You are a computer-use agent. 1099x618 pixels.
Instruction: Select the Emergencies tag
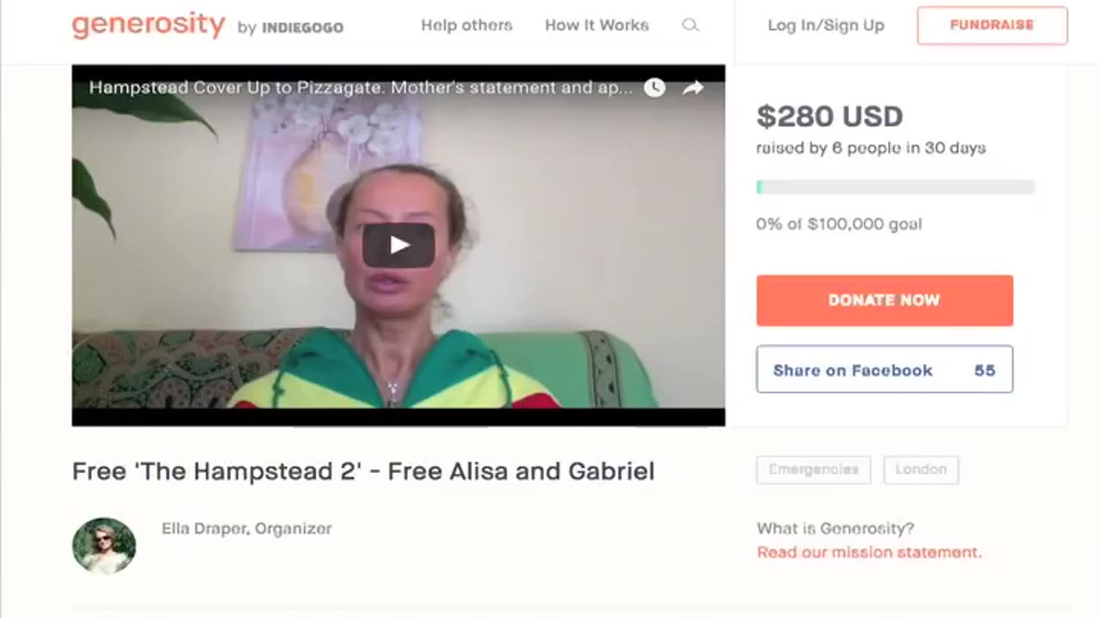coord(813,470)
